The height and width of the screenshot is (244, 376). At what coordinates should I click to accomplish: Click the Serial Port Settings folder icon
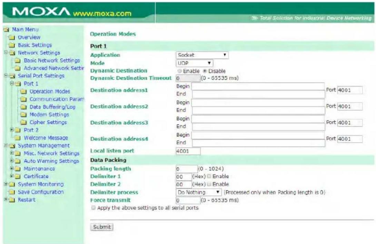[x=12, y=76]
